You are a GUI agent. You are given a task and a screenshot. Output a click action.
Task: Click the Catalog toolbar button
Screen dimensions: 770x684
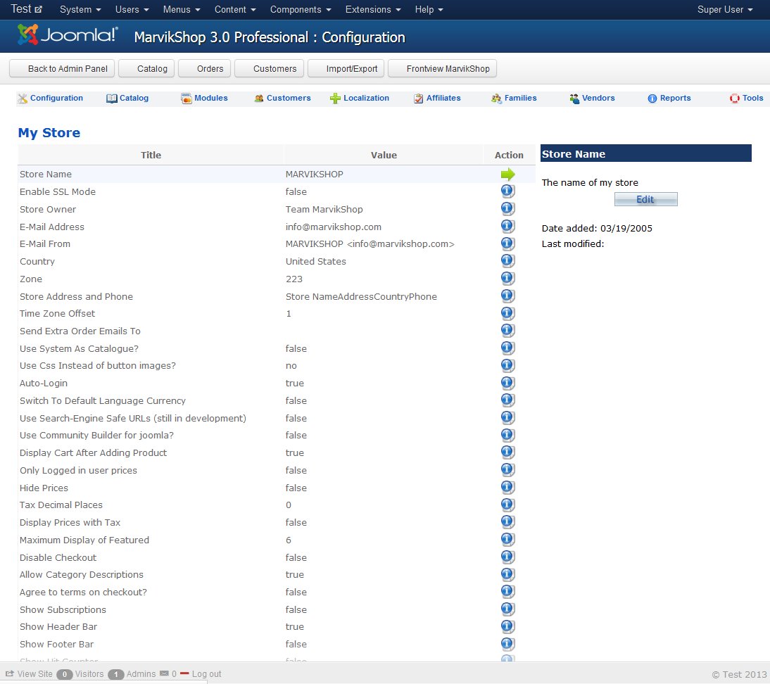pos(146,69)
